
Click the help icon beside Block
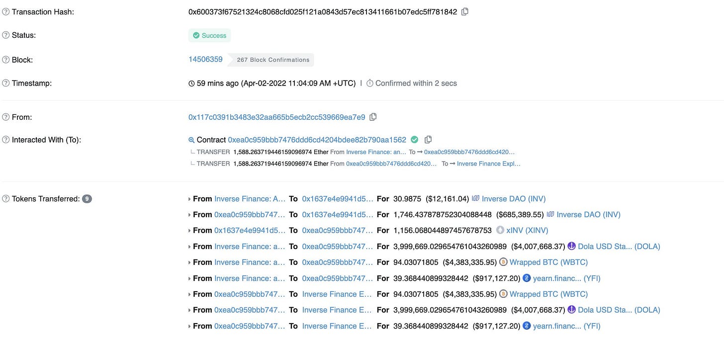pyautogui.click(x=6, y=60)
